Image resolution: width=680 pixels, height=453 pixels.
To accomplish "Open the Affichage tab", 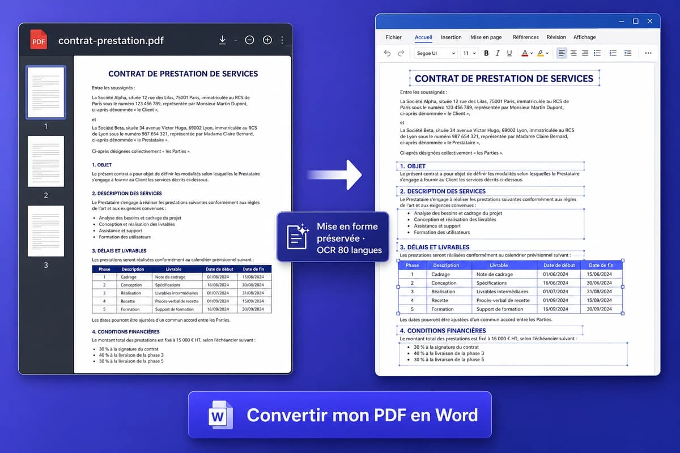I will click(x=585, y=37).
